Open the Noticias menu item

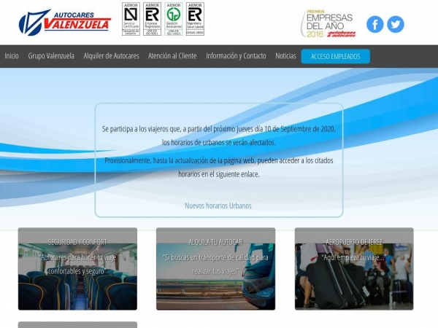285,56
